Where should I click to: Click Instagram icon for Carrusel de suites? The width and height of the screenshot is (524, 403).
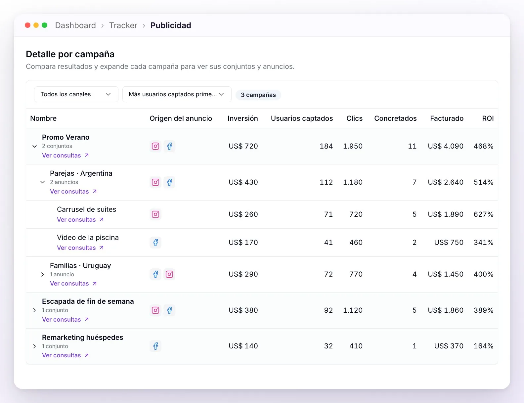point(155,214)
